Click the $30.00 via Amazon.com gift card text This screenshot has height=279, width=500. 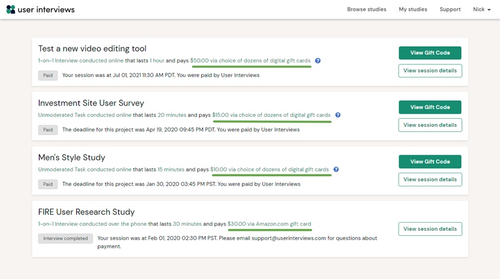click(x=269, y=224)
